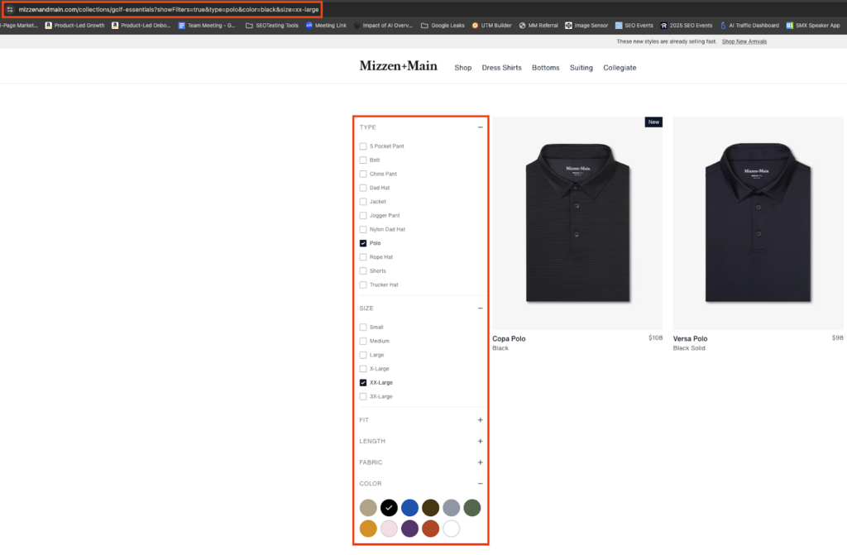Select the light pink color swatch
This screenshot has width=847, height=555.
pos(389,529)
